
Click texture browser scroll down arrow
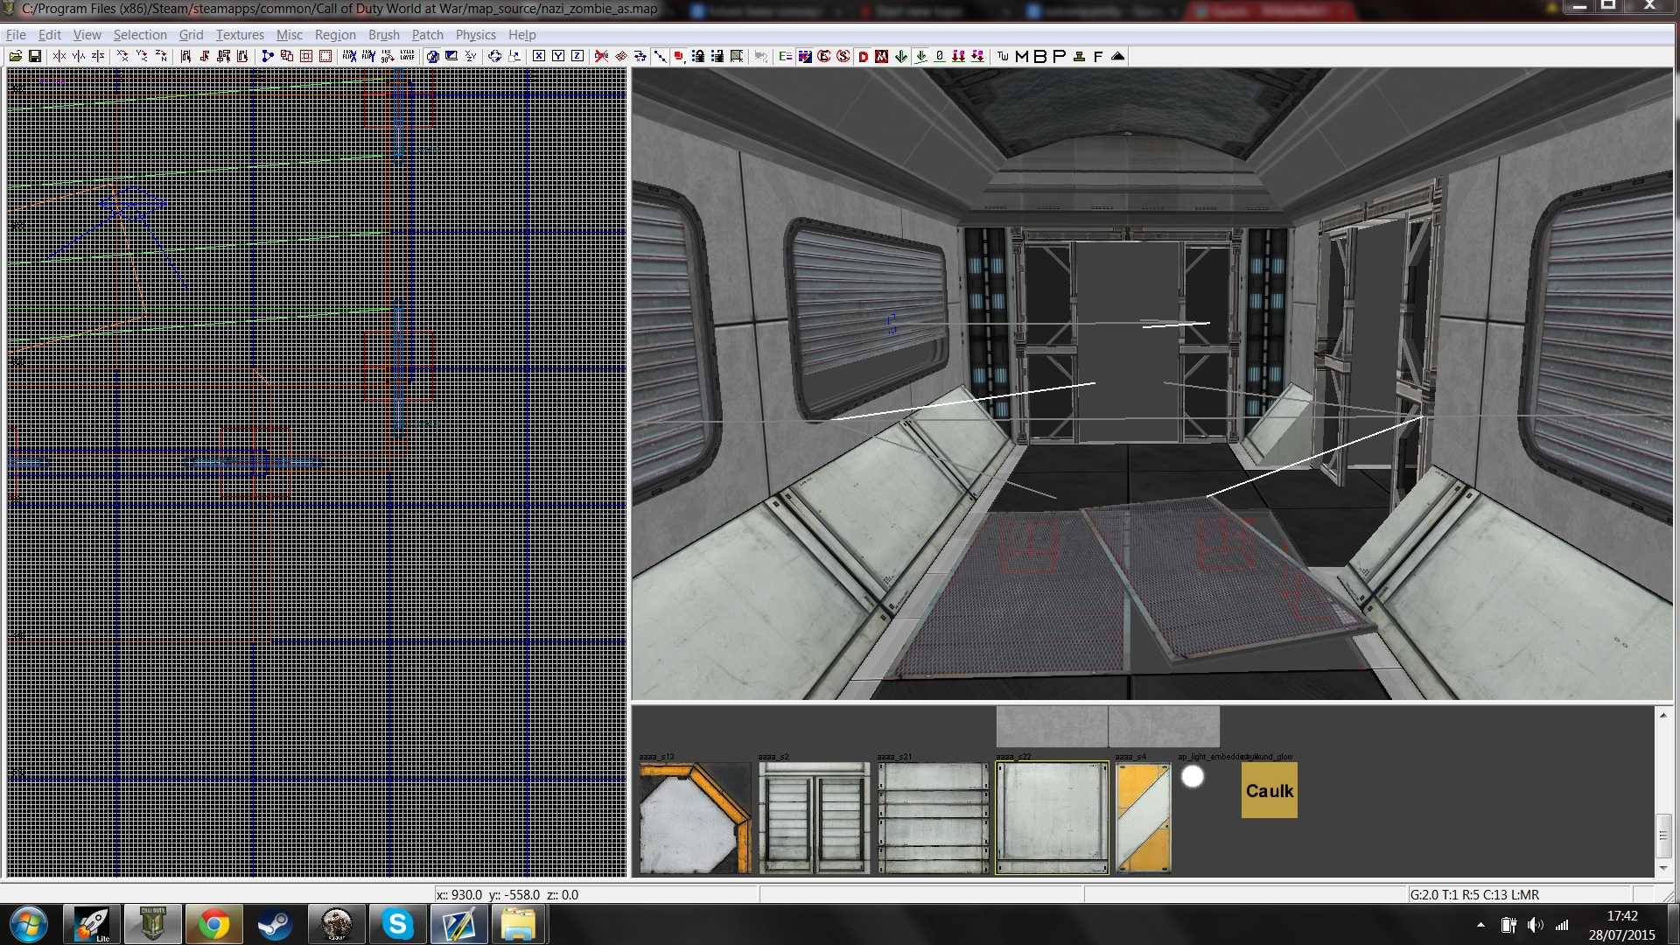(x=1663, y=868)
